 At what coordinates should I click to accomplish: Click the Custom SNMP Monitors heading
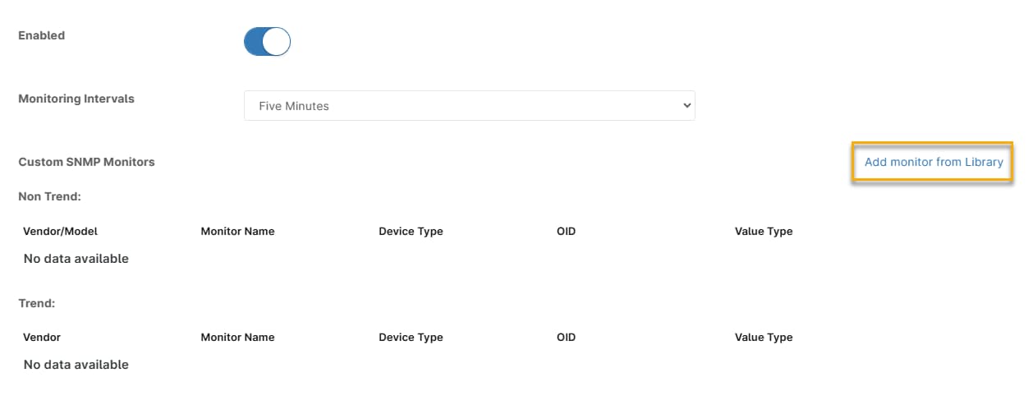tap(86, 162)
